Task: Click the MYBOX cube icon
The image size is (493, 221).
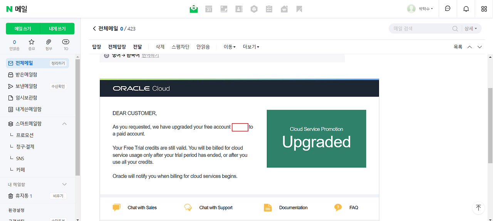Action: [x=254, y=9]
